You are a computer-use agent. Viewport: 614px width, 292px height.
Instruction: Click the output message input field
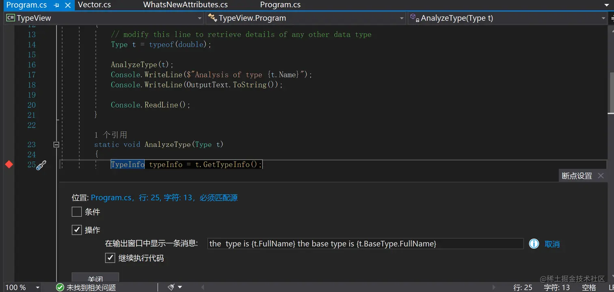click(x=365, y=243)
